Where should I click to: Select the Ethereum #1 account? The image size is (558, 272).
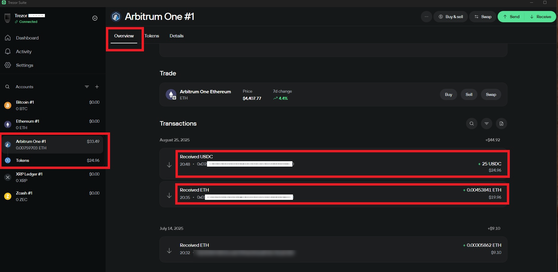click(x=53, y=124)
